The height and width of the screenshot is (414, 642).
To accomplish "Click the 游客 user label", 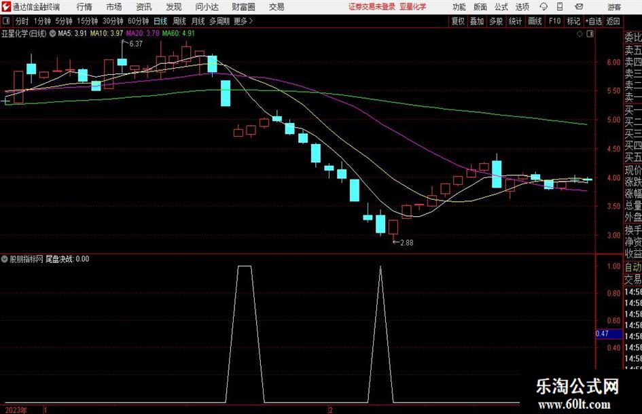I will (x=613, y=7).
